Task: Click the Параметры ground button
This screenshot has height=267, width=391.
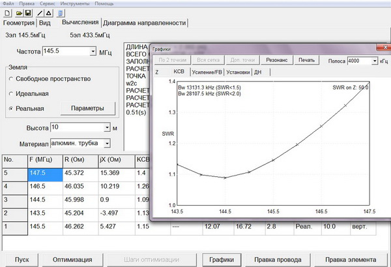Action: (x=87, y=108)
